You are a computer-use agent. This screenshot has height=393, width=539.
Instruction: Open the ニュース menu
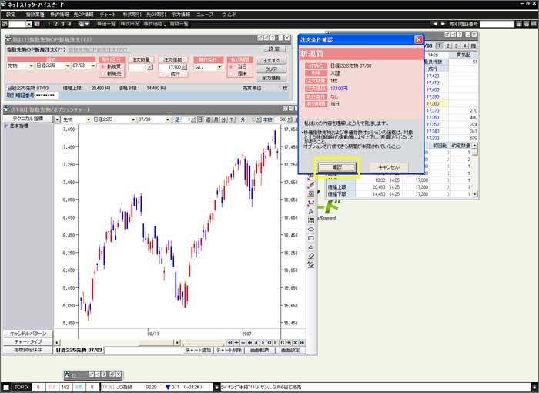click(205, 15)
